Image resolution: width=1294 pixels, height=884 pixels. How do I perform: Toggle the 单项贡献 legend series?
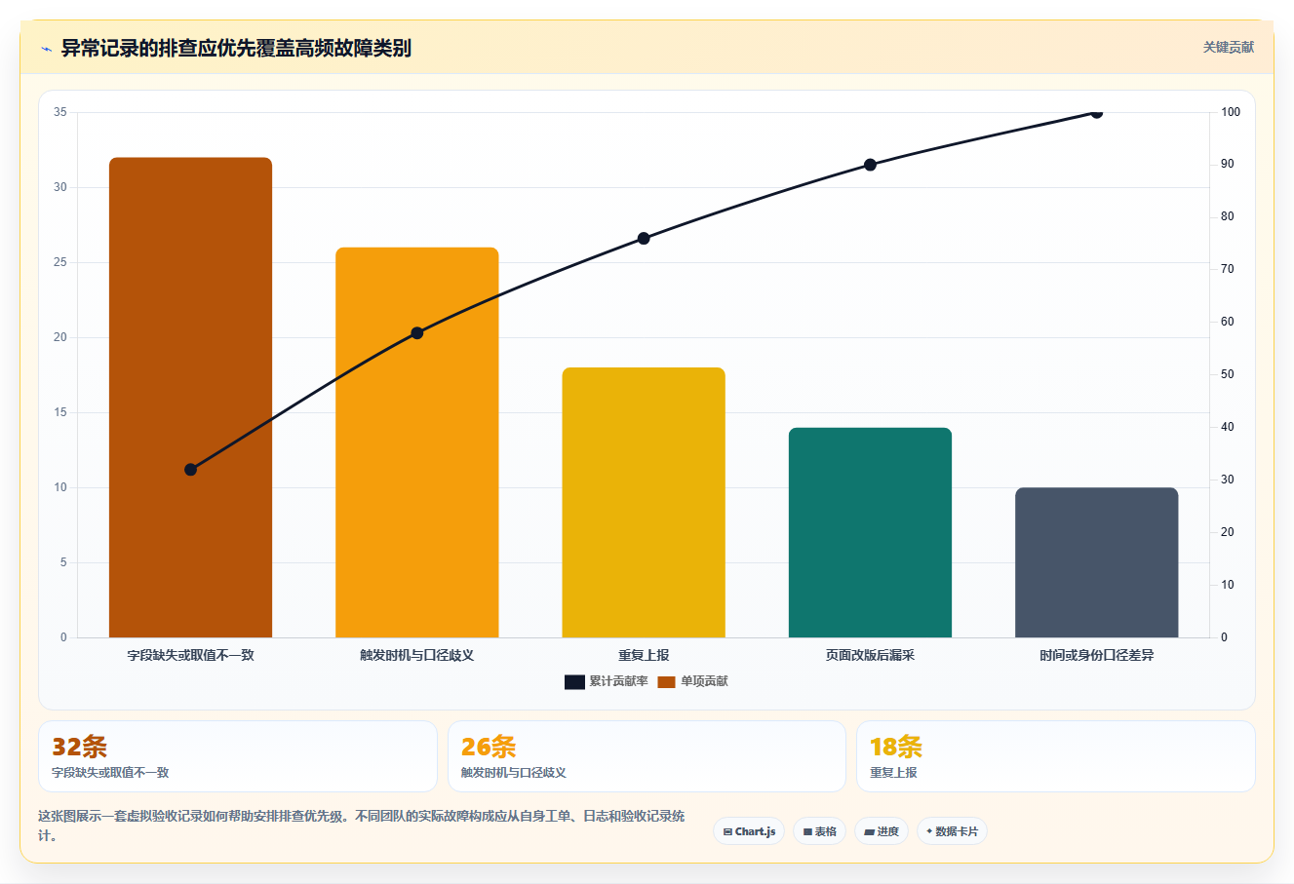click(692, 681)
